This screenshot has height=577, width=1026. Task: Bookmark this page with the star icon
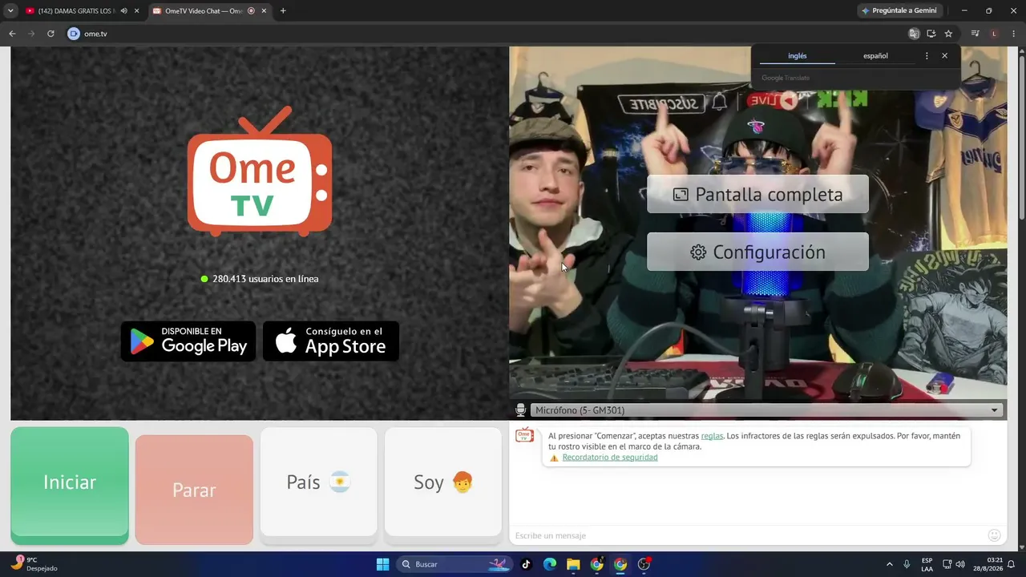coord(948,34)
